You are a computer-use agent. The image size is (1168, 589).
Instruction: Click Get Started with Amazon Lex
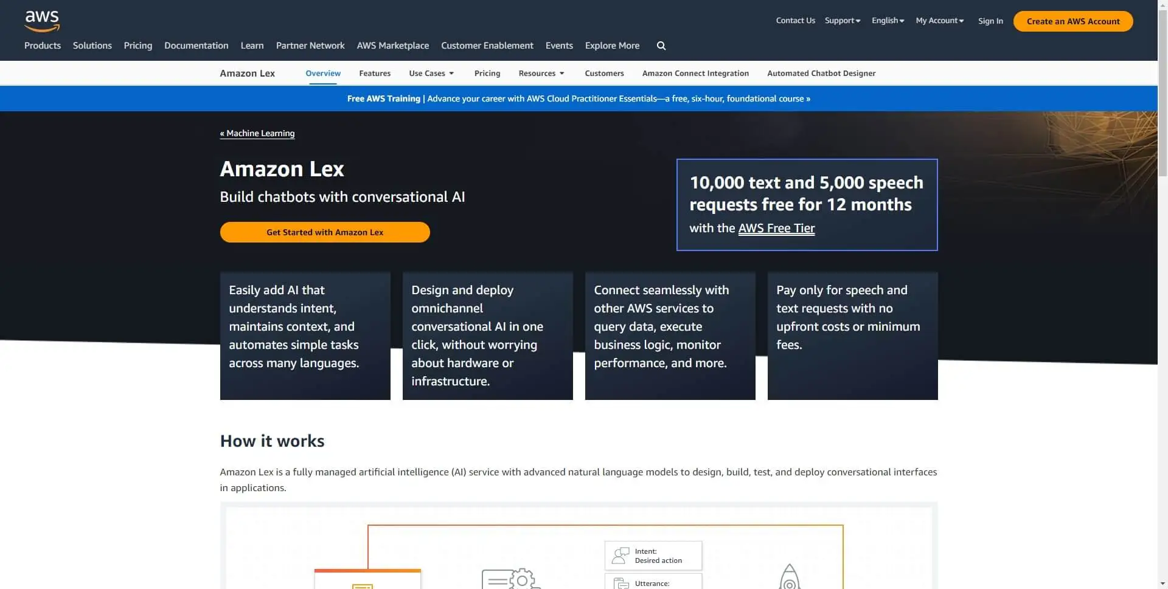(x=325, y=232)
